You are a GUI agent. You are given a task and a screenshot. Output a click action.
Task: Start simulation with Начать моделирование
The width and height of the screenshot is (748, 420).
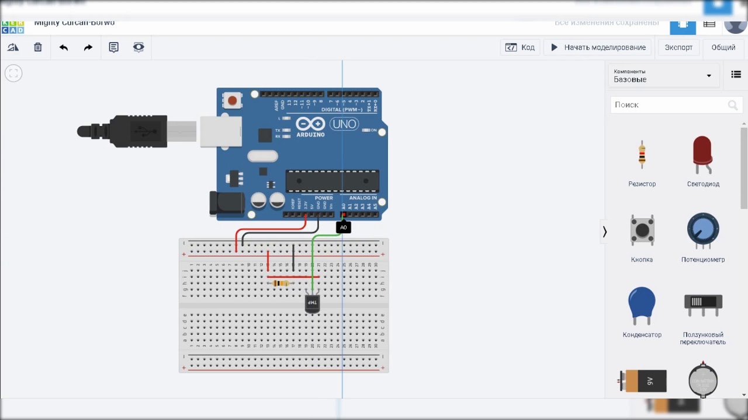598,47
